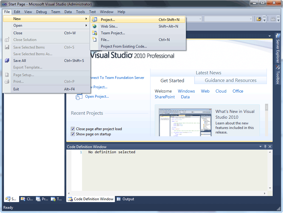Open the Data menu

[68, 12]
